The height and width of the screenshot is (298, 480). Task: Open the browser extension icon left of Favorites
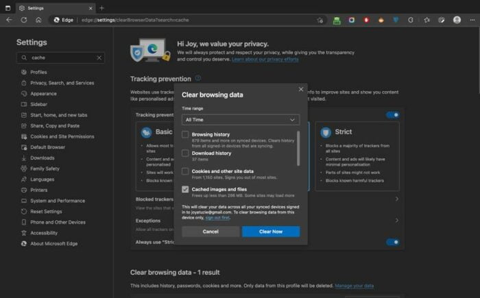[411, 20]
